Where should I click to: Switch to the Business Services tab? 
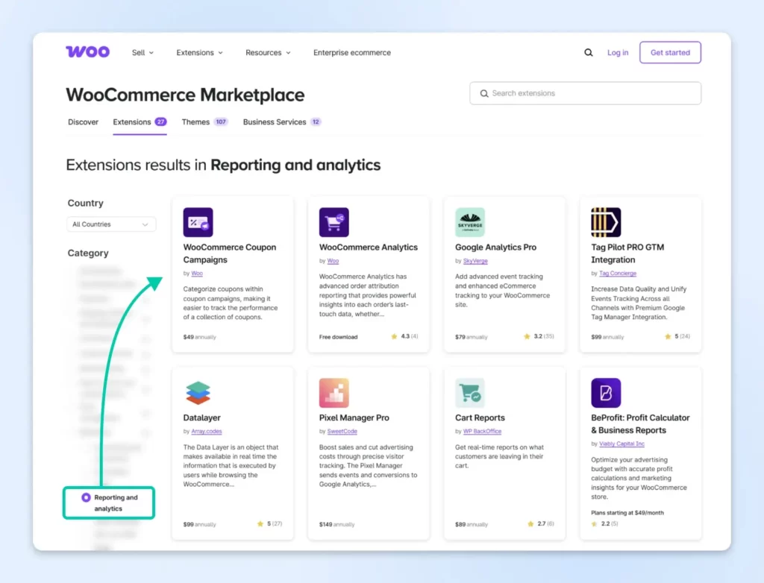coord(275,122)
